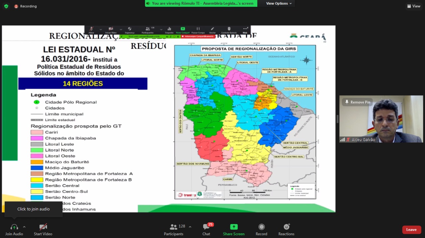The image size is (425, 238).
Task: Start recording with the Record button
Action: pos(261,229)
